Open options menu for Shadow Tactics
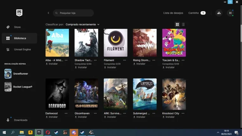The width and height of the screenshot is (242, 136). point(95,60)
